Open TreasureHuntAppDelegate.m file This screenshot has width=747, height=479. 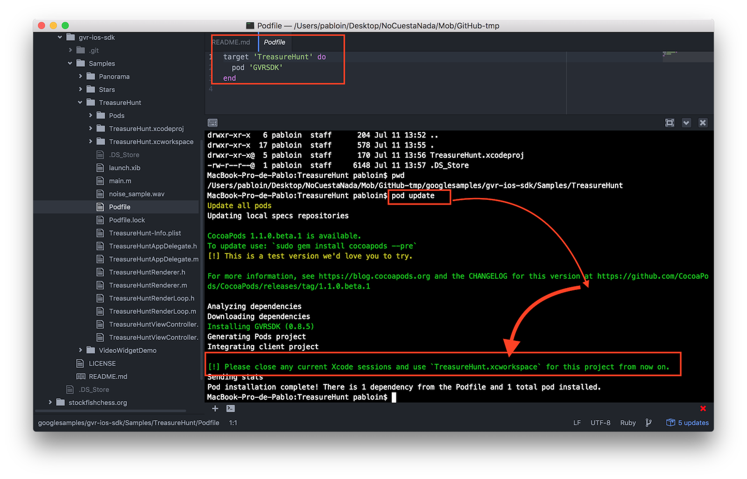click(154, 259)
